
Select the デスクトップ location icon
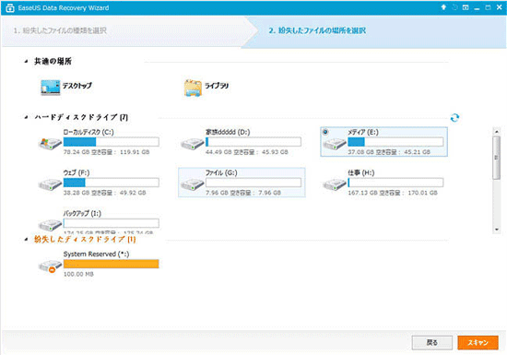pyautogui.click(x=51, y=88)
